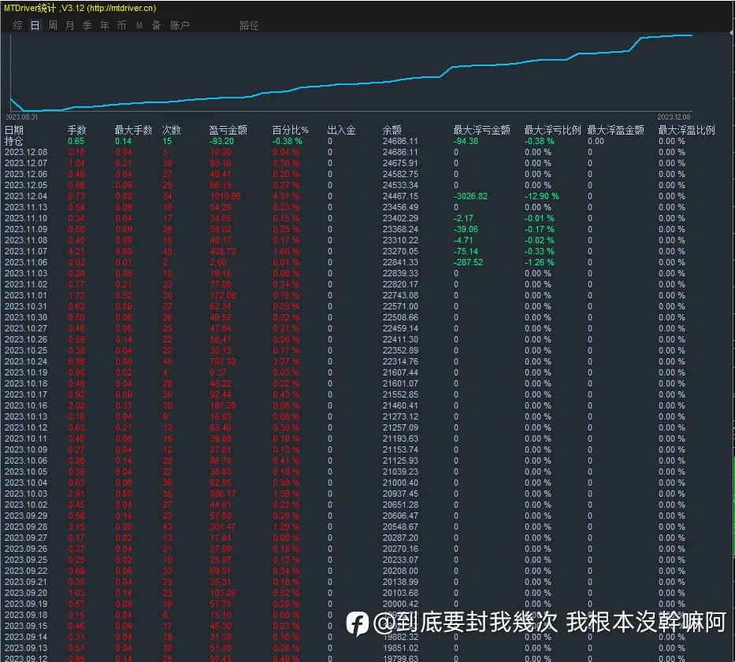Click balance 20937.45
This screenshot has height=662, width=735.
400,494
